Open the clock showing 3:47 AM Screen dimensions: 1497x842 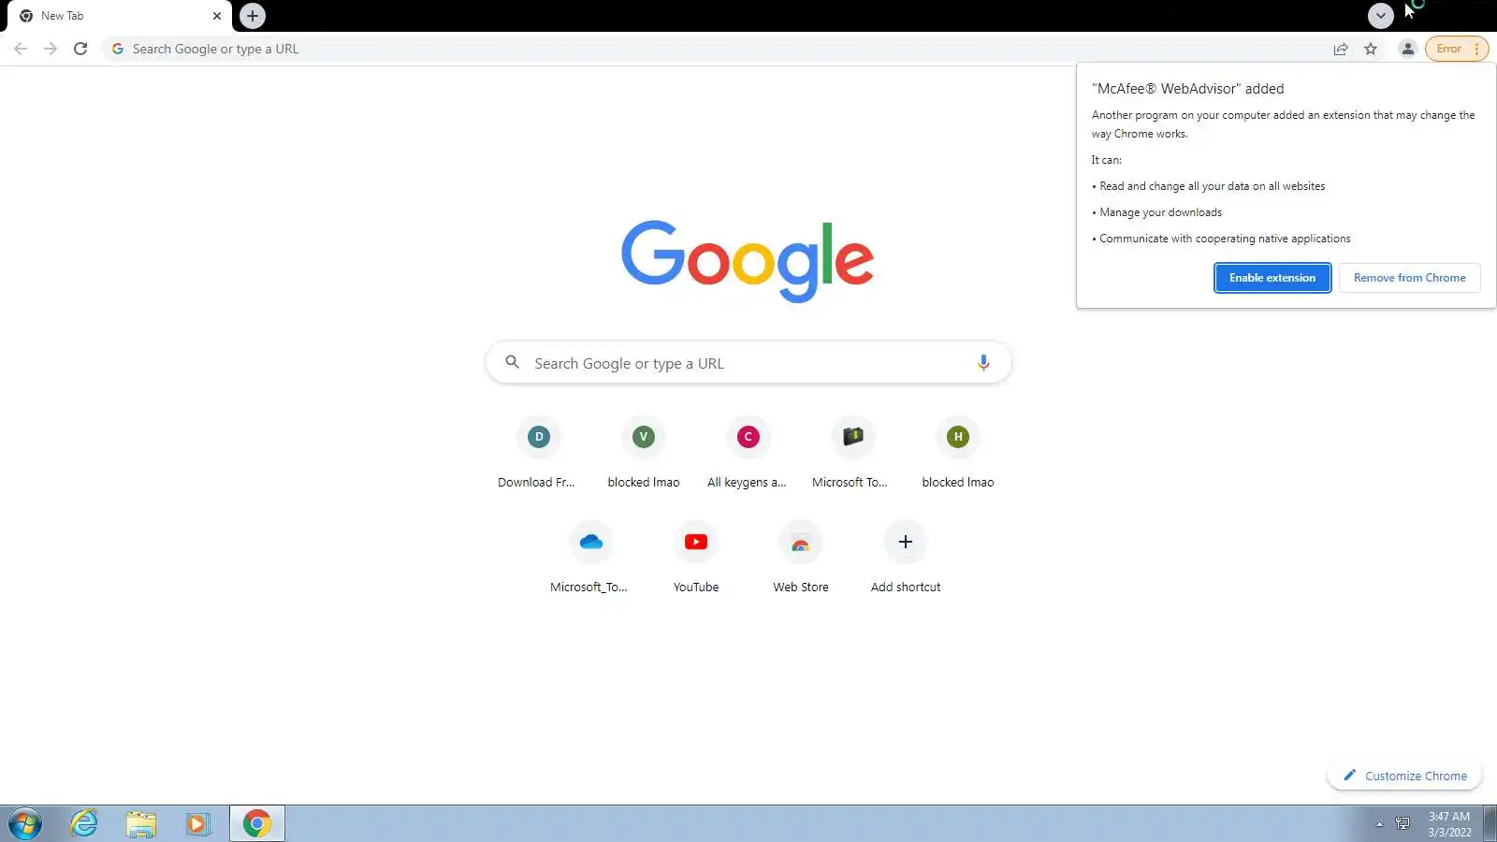click(x=1449, y=824)
